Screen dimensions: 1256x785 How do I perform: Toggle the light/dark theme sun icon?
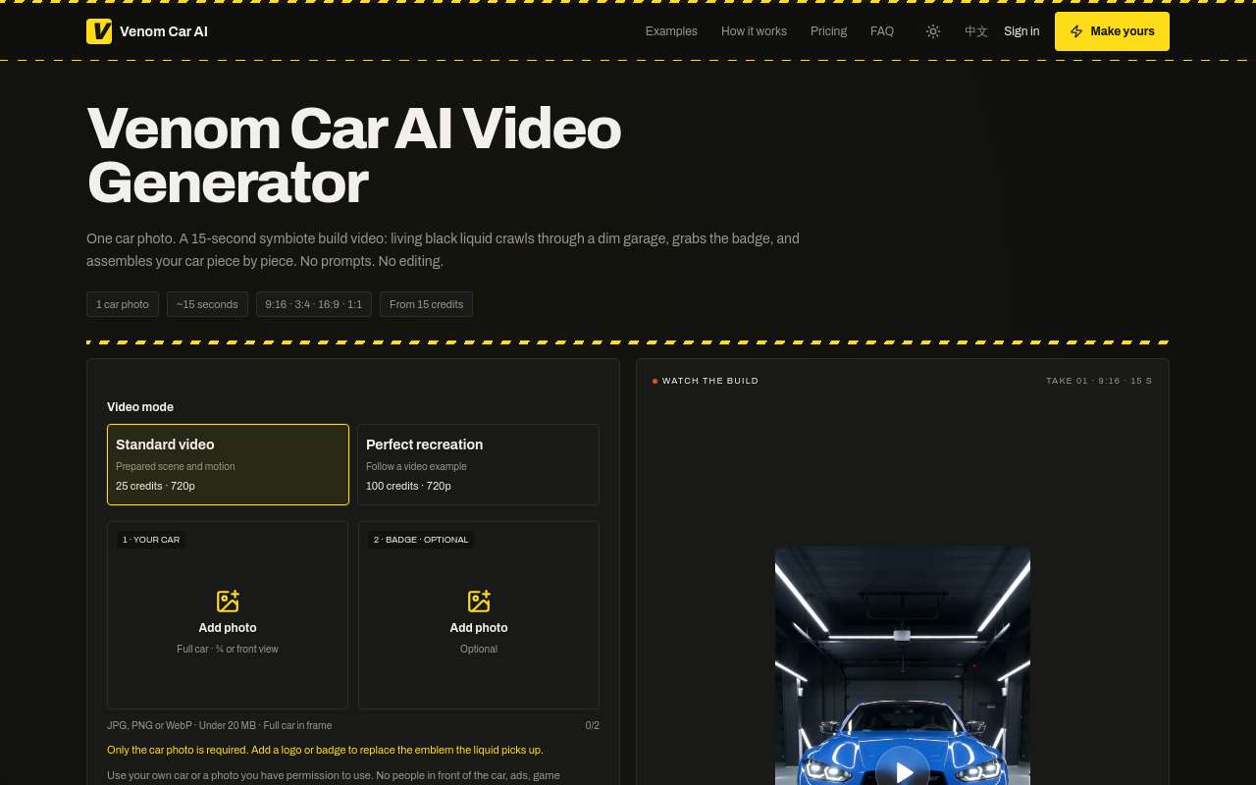click(x=933, y=31)
